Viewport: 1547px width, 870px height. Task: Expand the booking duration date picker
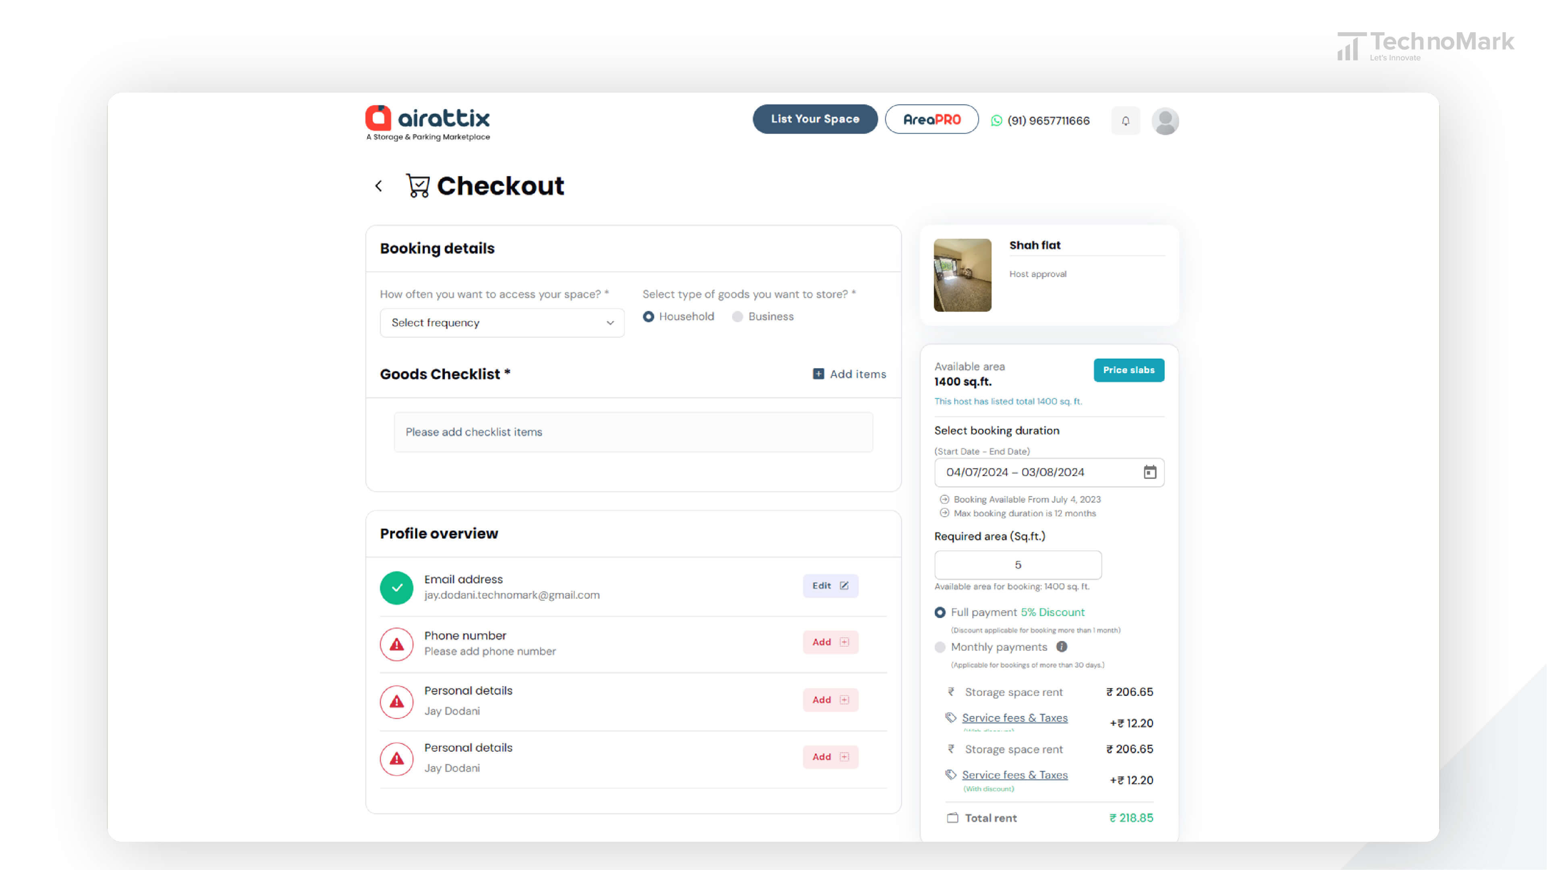tap(1150, 472)
